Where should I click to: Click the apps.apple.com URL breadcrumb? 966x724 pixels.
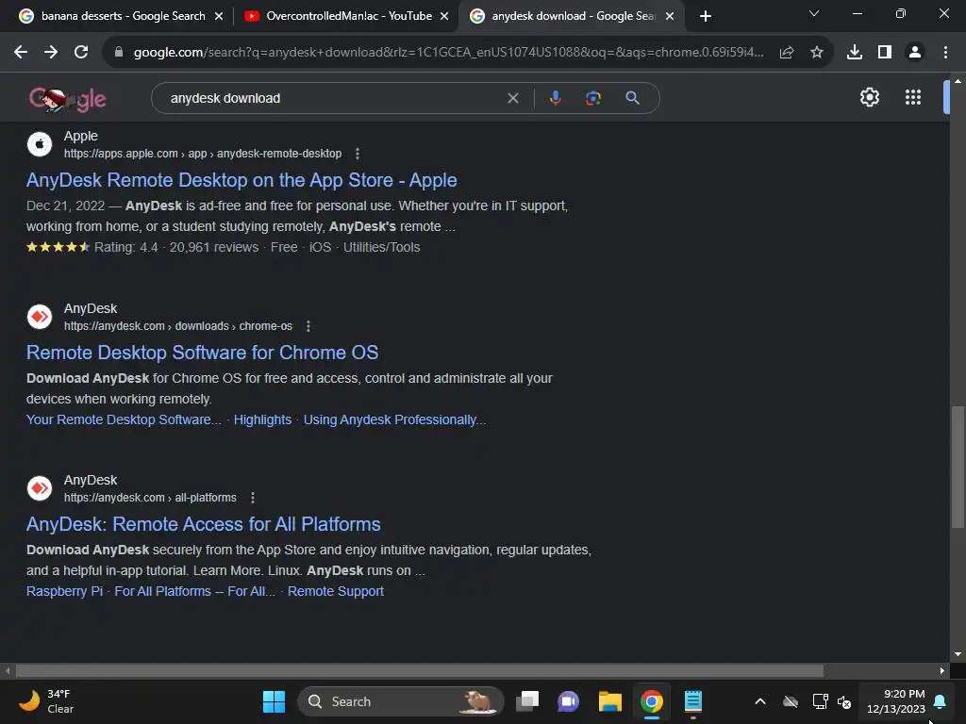point(203,154)
